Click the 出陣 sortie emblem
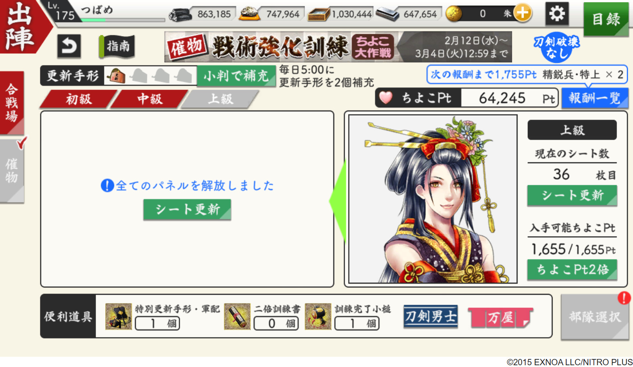The width and height of the screenshot is (633, 367). click(21, 26)
